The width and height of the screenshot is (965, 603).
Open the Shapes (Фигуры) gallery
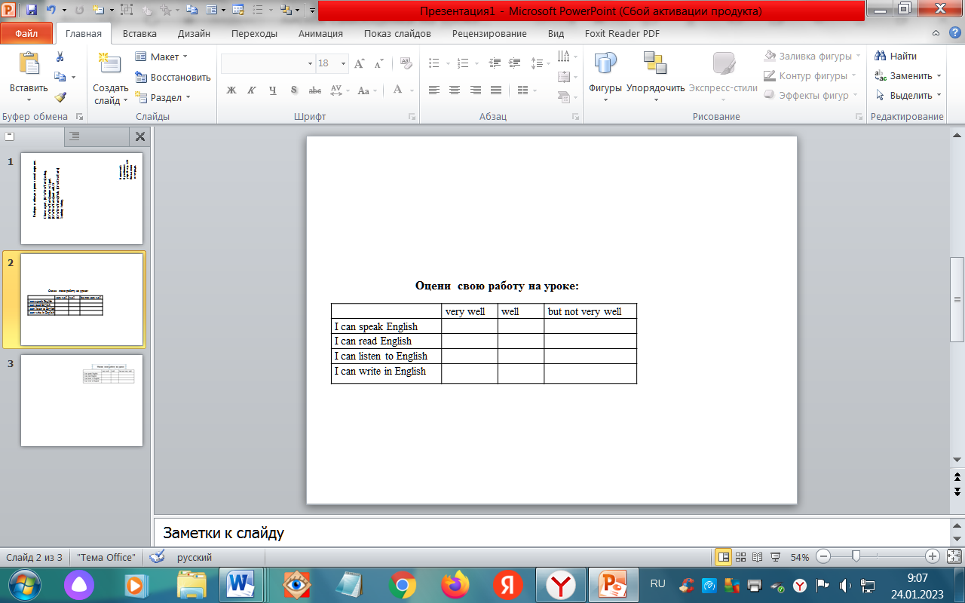[x=605, y=72]
